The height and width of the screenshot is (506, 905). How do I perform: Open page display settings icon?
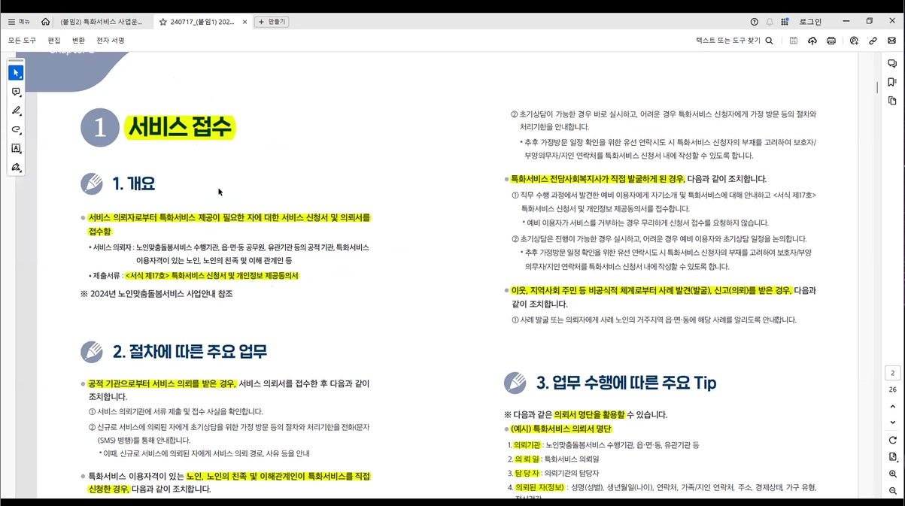point(892,456)
